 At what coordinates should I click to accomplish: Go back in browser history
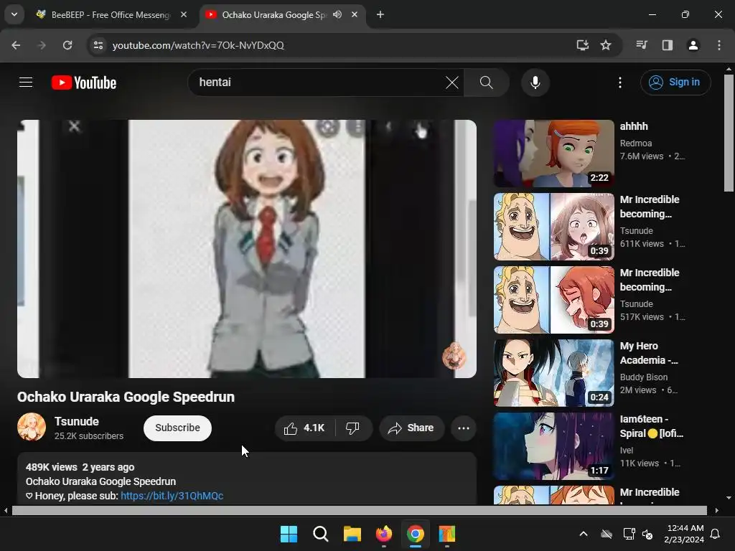pos(16,45)
